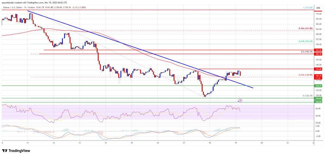Click date 11 on the time axis

(x=28, y=142)
